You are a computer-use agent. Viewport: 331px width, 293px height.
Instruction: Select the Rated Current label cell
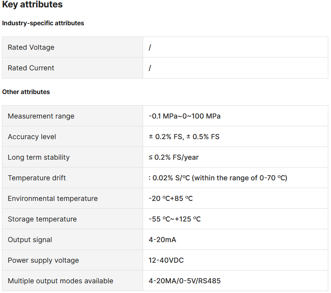click(73, 68)
